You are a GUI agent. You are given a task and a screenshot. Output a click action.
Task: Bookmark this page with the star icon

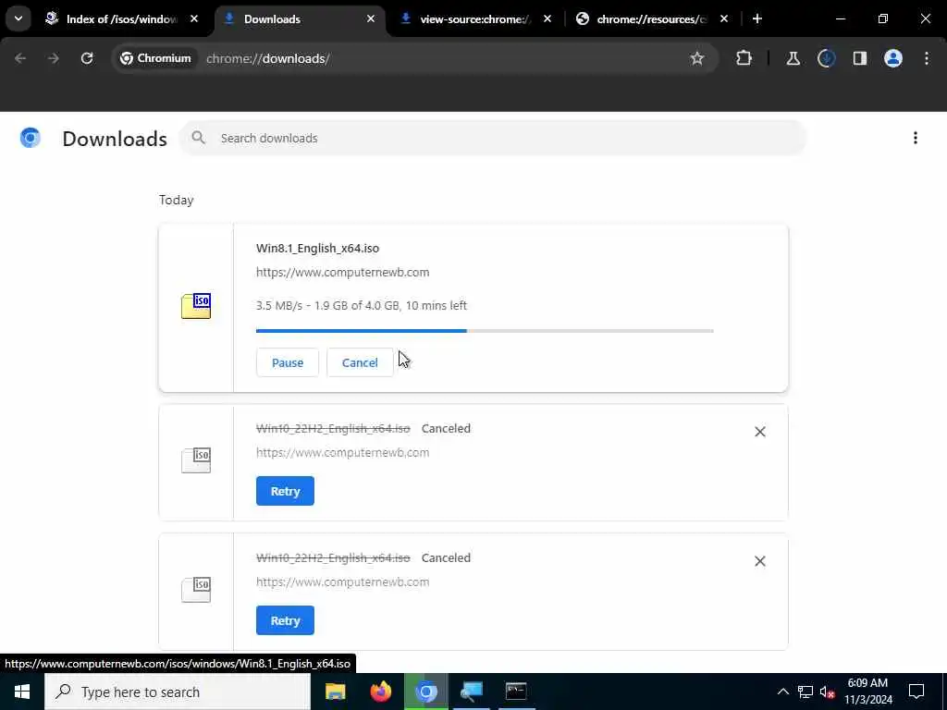tap(697, 58)
